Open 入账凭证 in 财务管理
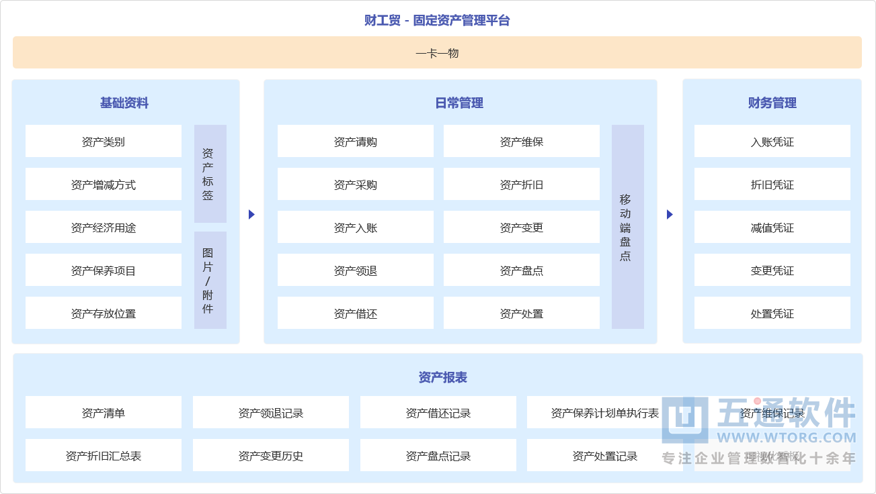Viewport: 876px width, 494px height. (772, 142)
